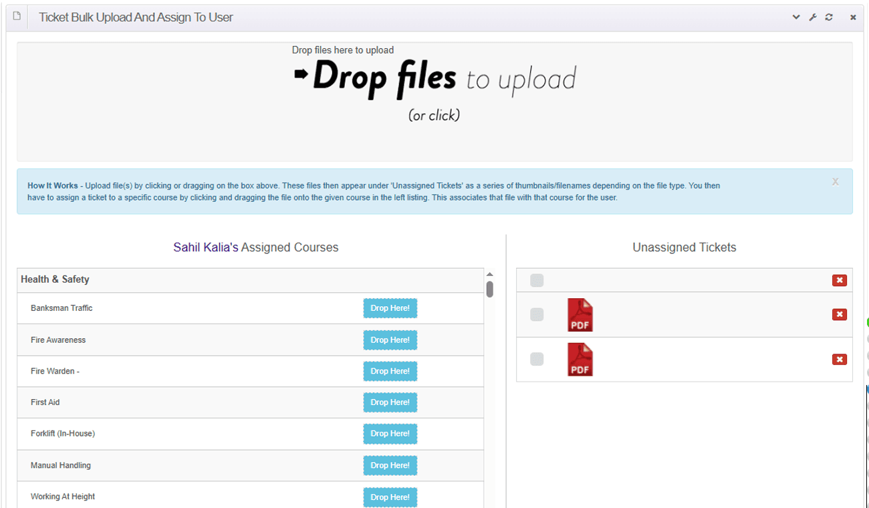Dismiss the How It Works info box

click(x=835, y=182)
